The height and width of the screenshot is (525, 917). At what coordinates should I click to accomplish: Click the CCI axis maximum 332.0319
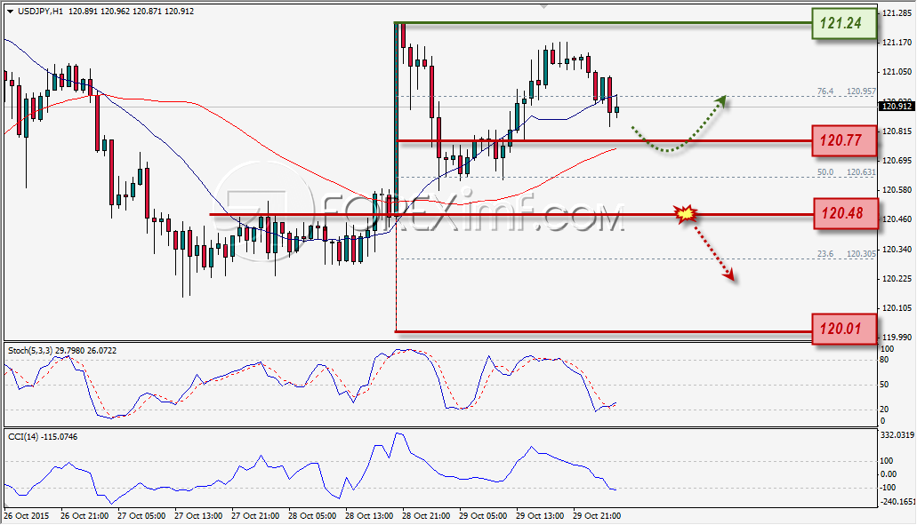897,435
